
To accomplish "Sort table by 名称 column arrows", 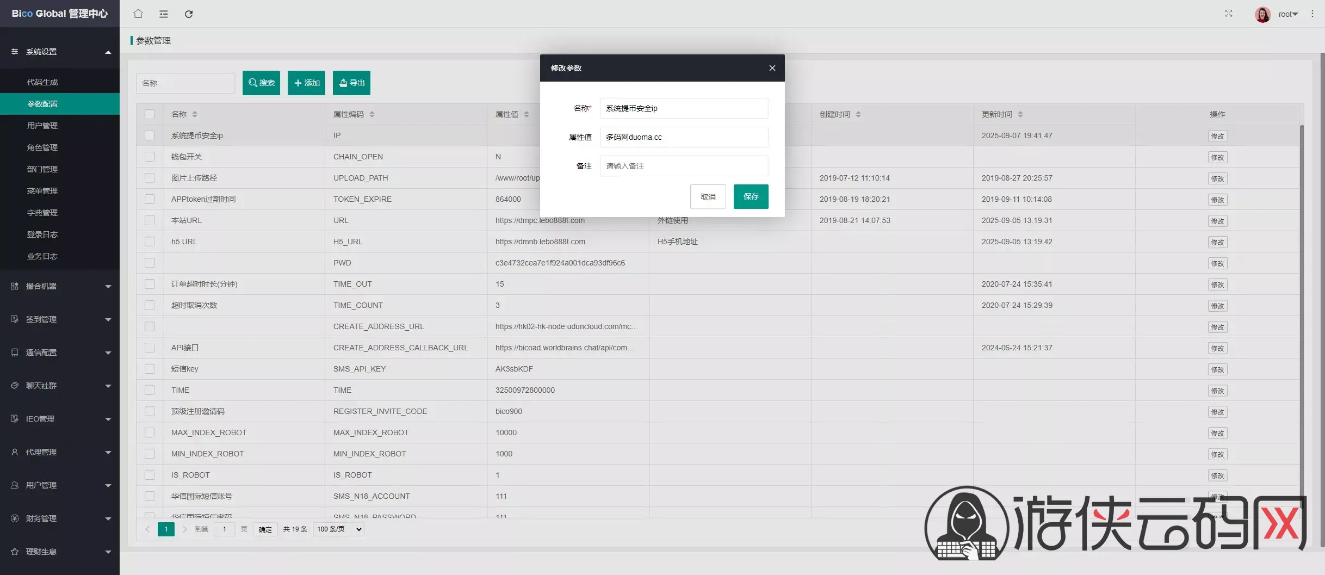I will point(195,114).
